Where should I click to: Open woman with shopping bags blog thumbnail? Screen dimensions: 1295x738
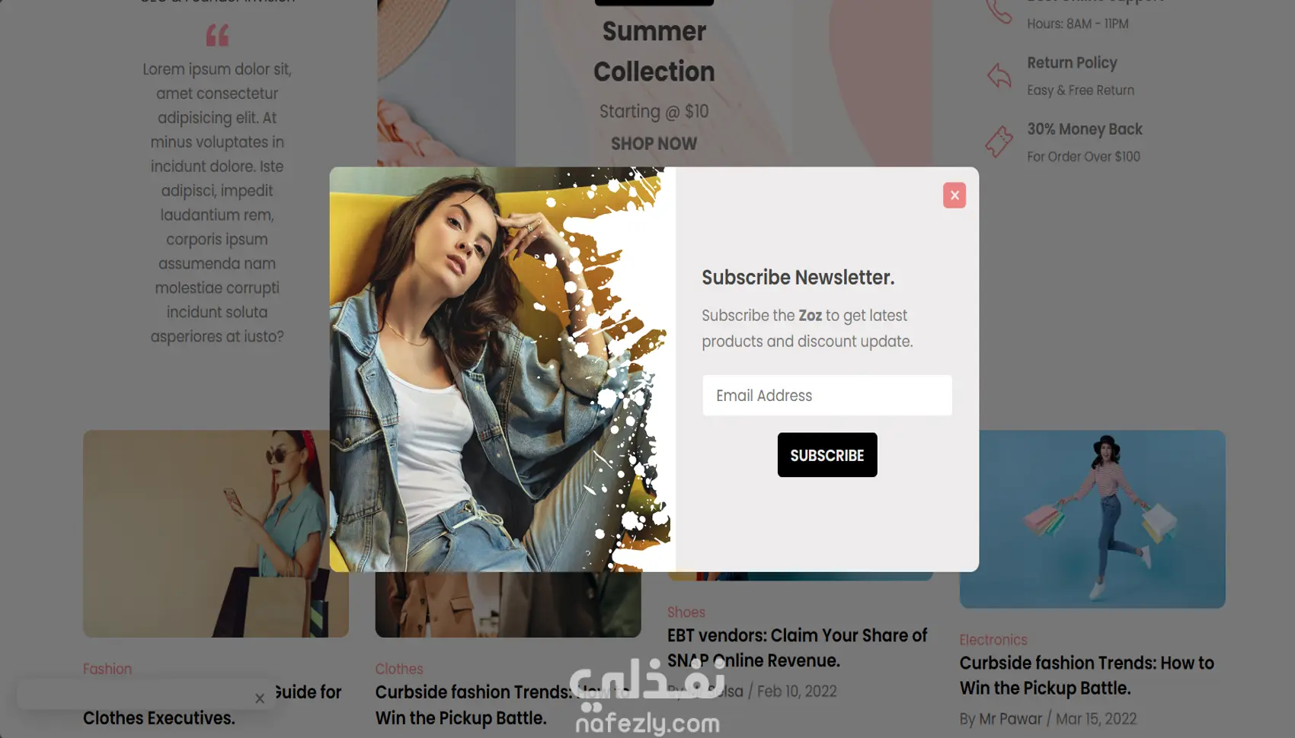pos(1092,519)
